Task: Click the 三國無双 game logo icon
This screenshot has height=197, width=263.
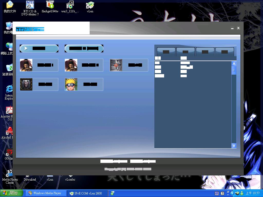Action: point(116,65)
